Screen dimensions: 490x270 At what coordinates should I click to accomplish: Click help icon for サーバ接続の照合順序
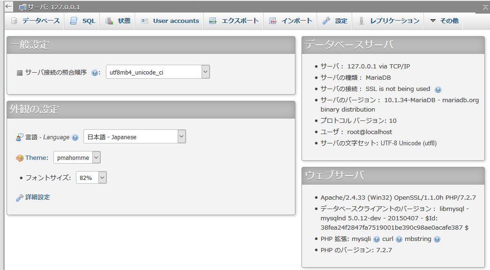point(95,73)
